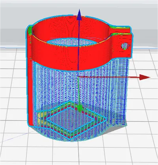Click the blue Z-axis arrowhead of gizmo

pyautogui.click(x=79, y=15)
